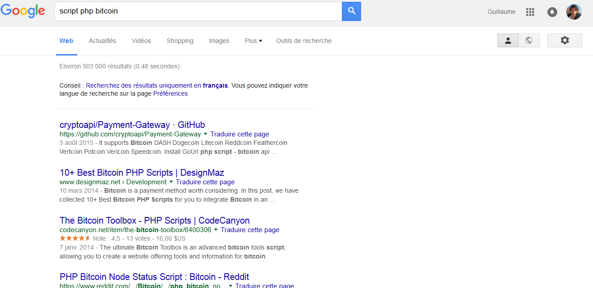Click 'Note : 4,5 - 13 votes - 16,00 $US' text
Image resolution: width=593 pixels, height=288 pixels.
click(139, 239)
